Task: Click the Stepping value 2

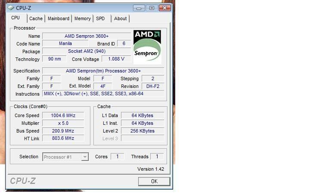Action: [153, 78]
